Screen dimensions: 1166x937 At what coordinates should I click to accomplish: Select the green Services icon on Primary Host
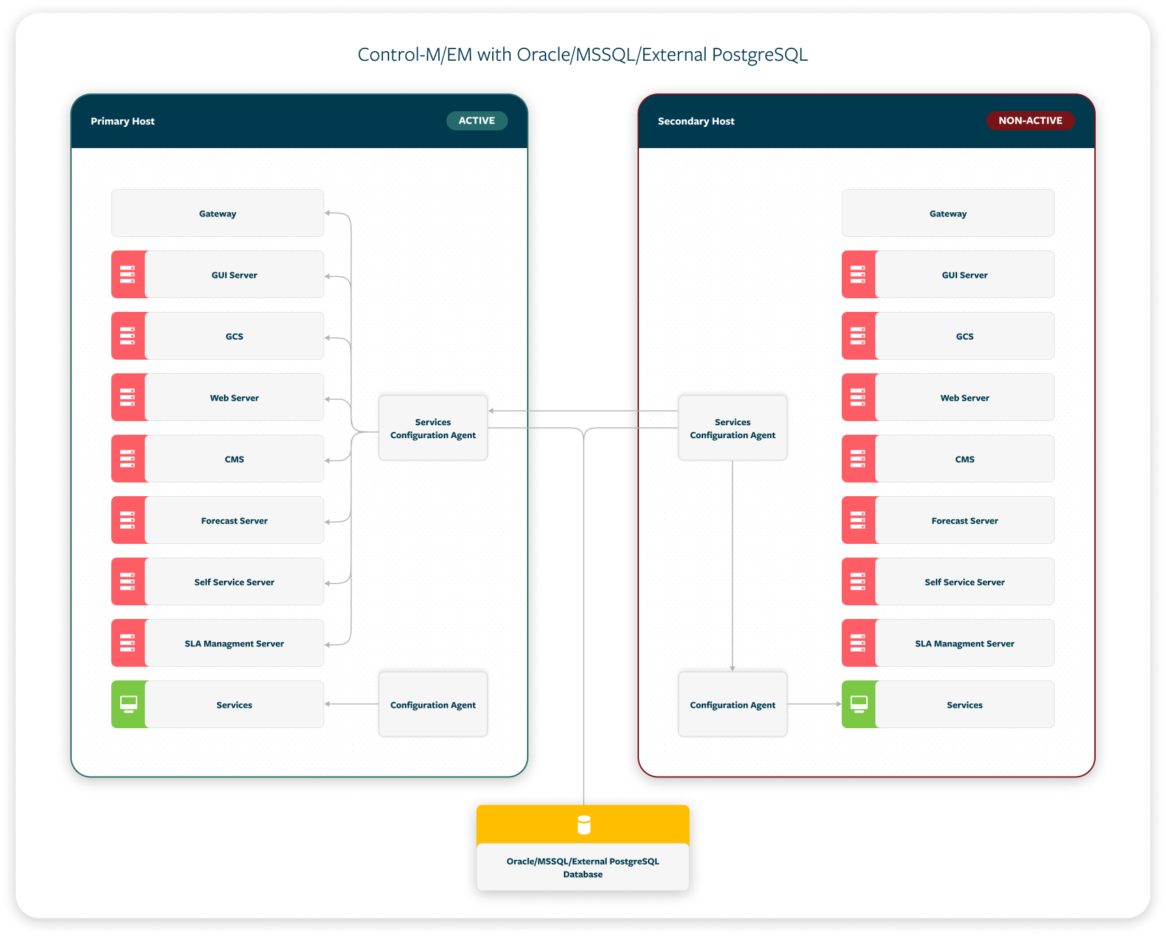(128, 704)
